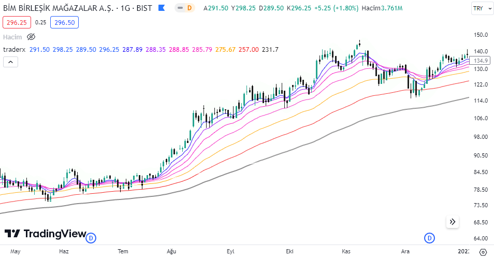Click dividend D marker beside TradingView logo
Viewport: 494px width, 258px height.
tap(91, 238)
